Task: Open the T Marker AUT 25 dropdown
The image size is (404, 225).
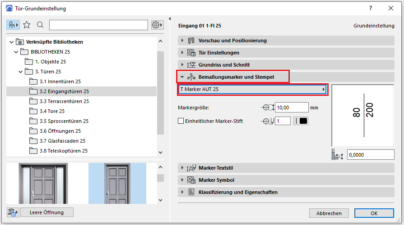Action: (x=252, y=89)
